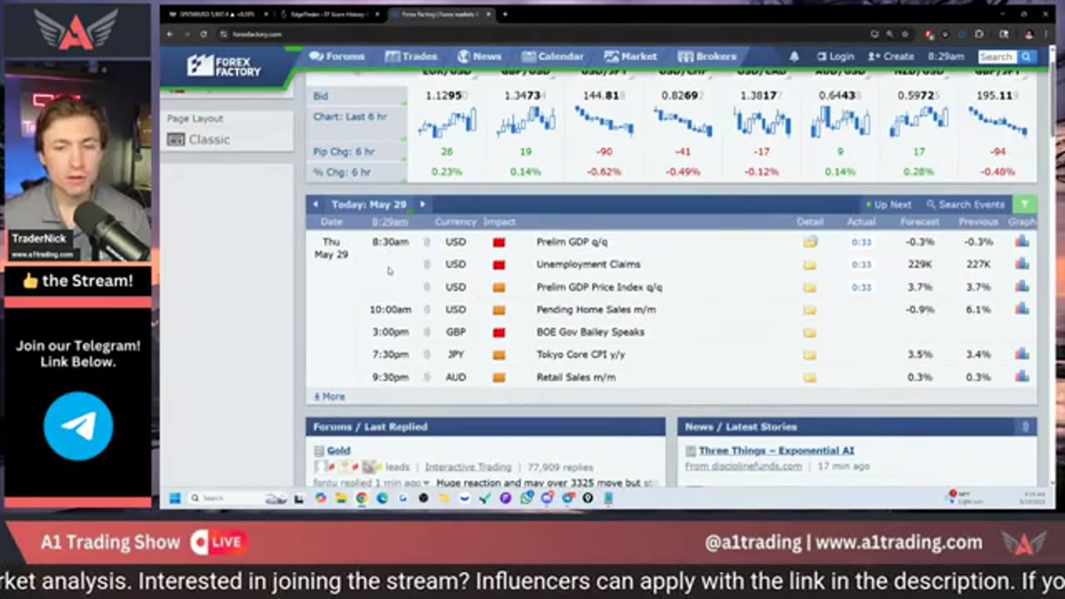The image size is (1065, 599).
Task: Reload the page in the browser
Action: click(x=203, y=34)
